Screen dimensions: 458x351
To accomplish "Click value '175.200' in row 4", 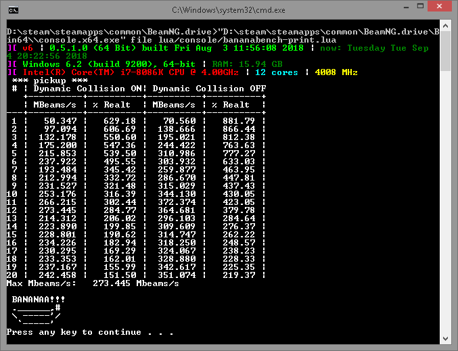I will [x=58, y=145].
